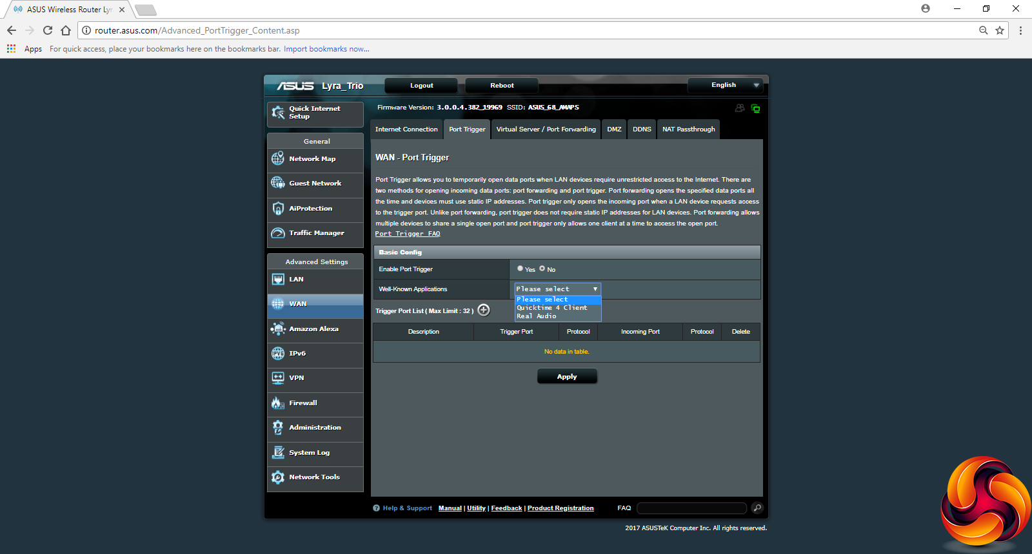Viewport: 1032px width, 554px height.
Task: Go to the Chrome home page
Action: 66,30
